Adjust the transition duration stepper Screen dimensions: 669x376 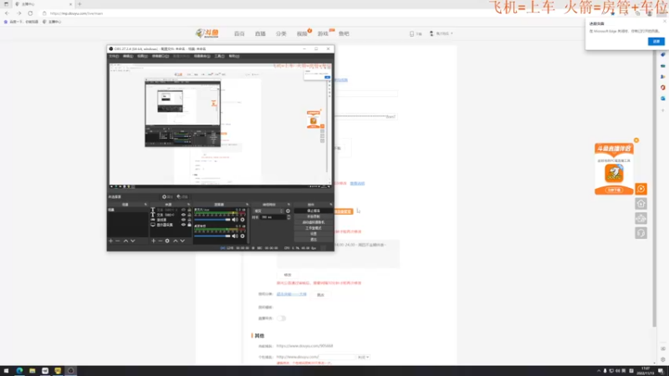(289, 217)
